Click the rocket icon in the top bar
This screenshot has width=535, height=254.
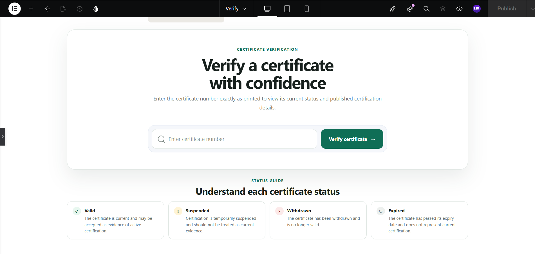tap(393, 9)
